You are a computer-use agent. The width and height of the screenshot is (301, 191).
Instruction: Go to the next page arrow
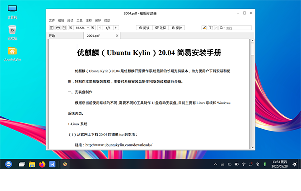(x=116, y=28)
